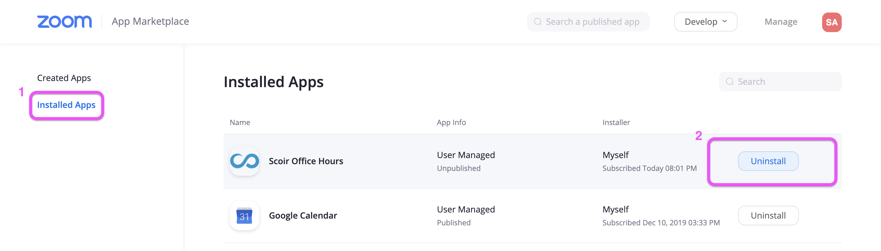Click the Google Calendar app name

tap(303, 216)
